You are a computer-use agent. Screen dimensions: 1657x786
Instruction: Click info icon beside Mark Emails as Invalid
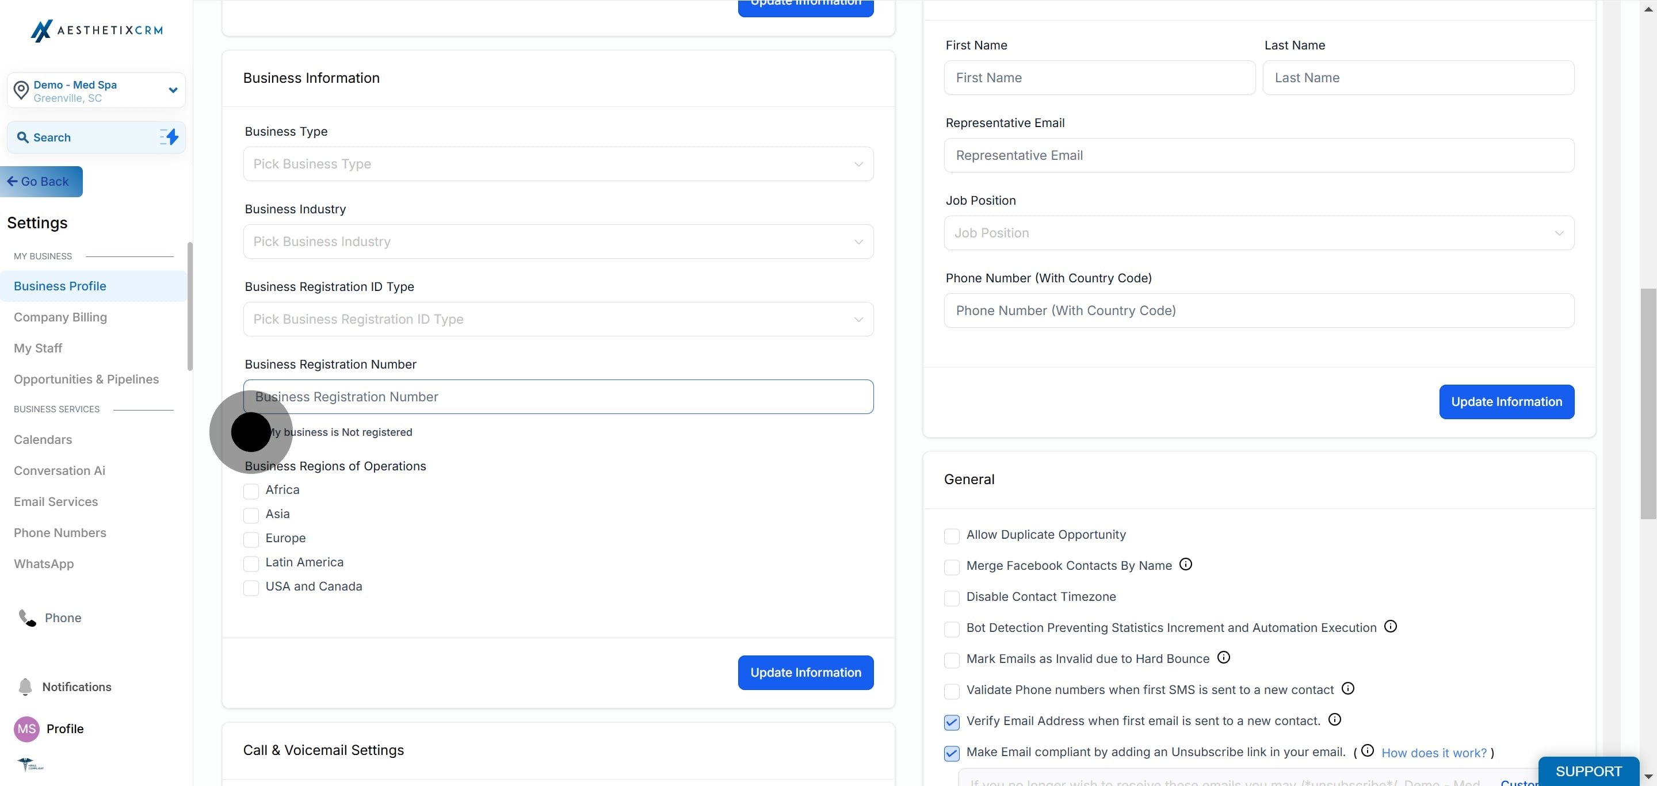tap(1223, 657)
